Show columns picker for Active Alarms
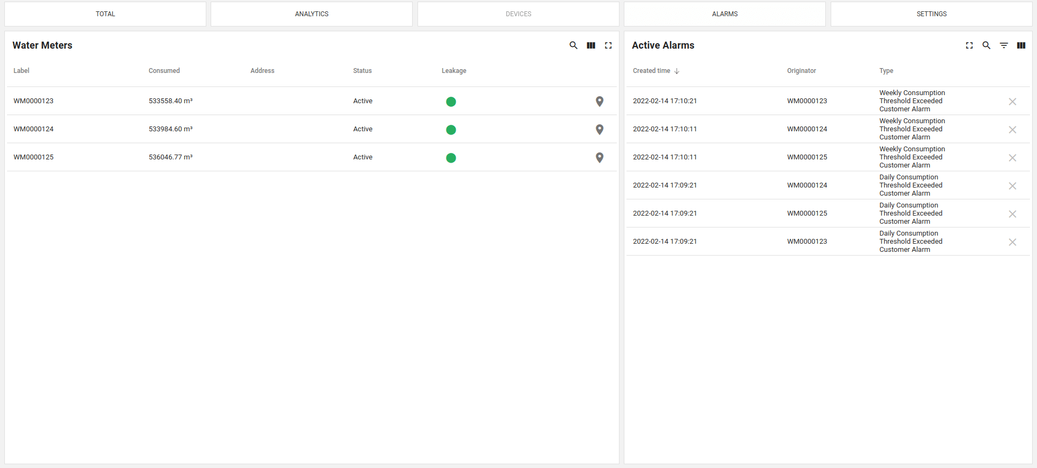The width and height of the screenshot is (1037, 468). 1021,45
